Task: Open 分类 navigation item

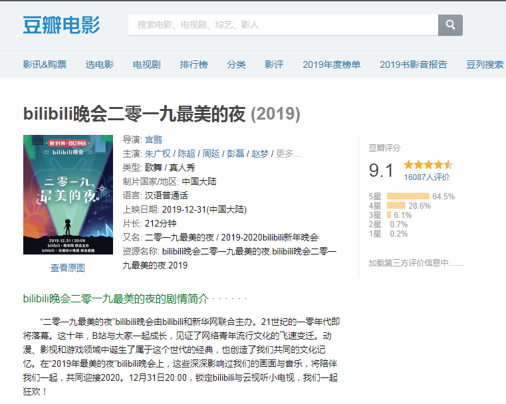Action: 236,64
